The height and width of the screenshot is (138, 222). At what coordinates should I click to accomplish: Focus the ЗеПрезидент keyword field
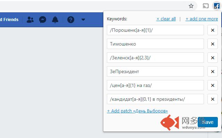click(155, 72)
